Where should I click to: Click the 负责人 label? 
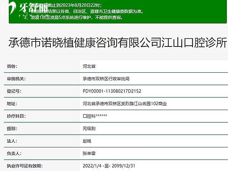[x=14, y=153]
